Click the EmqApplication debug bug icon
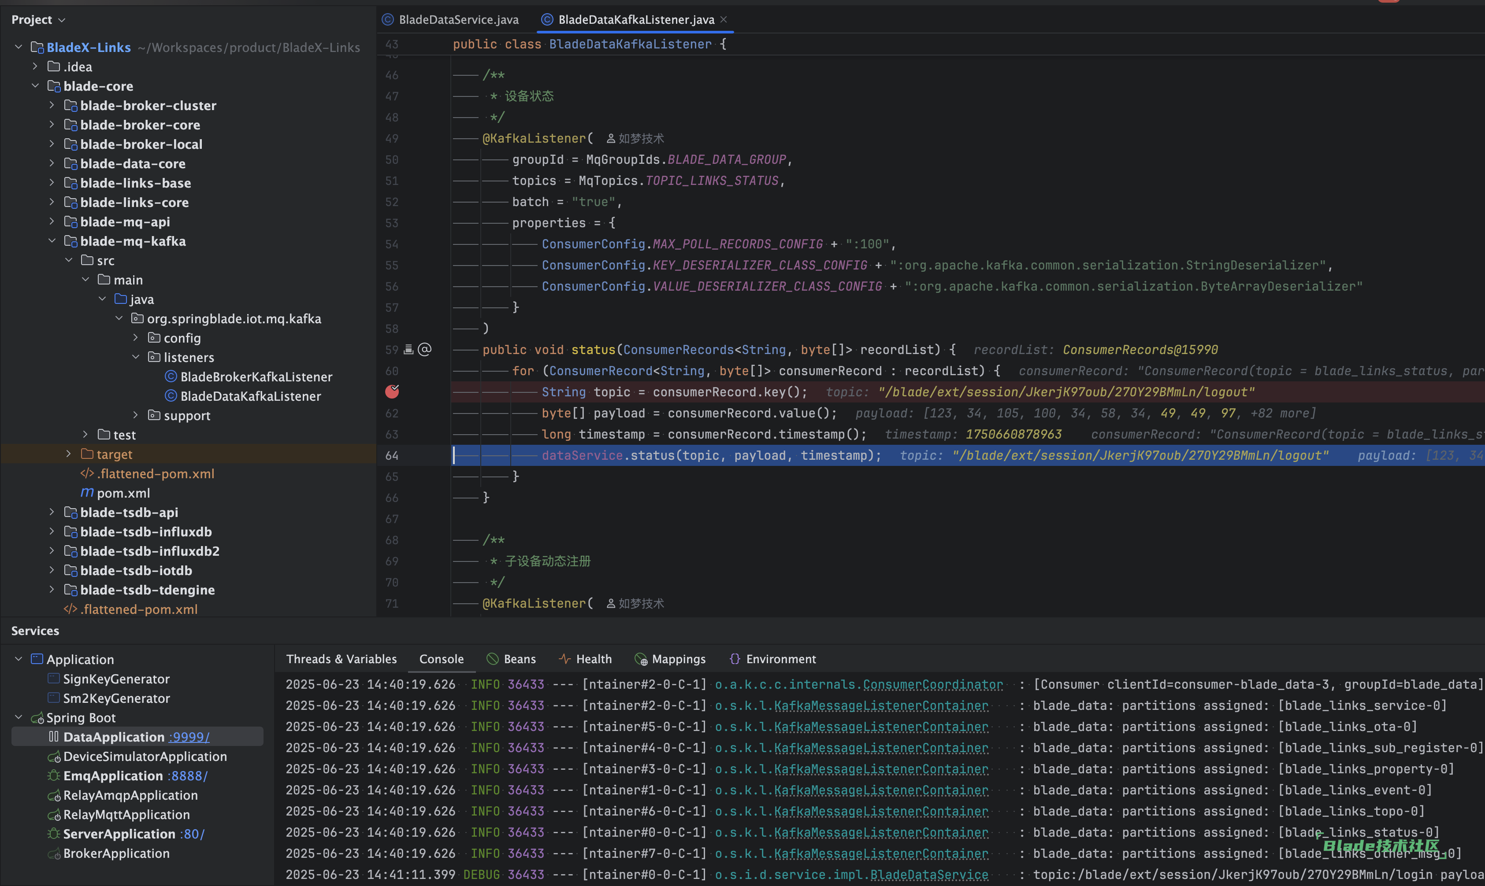Viewport: 1485px width, 886px height. coord(54,775)
